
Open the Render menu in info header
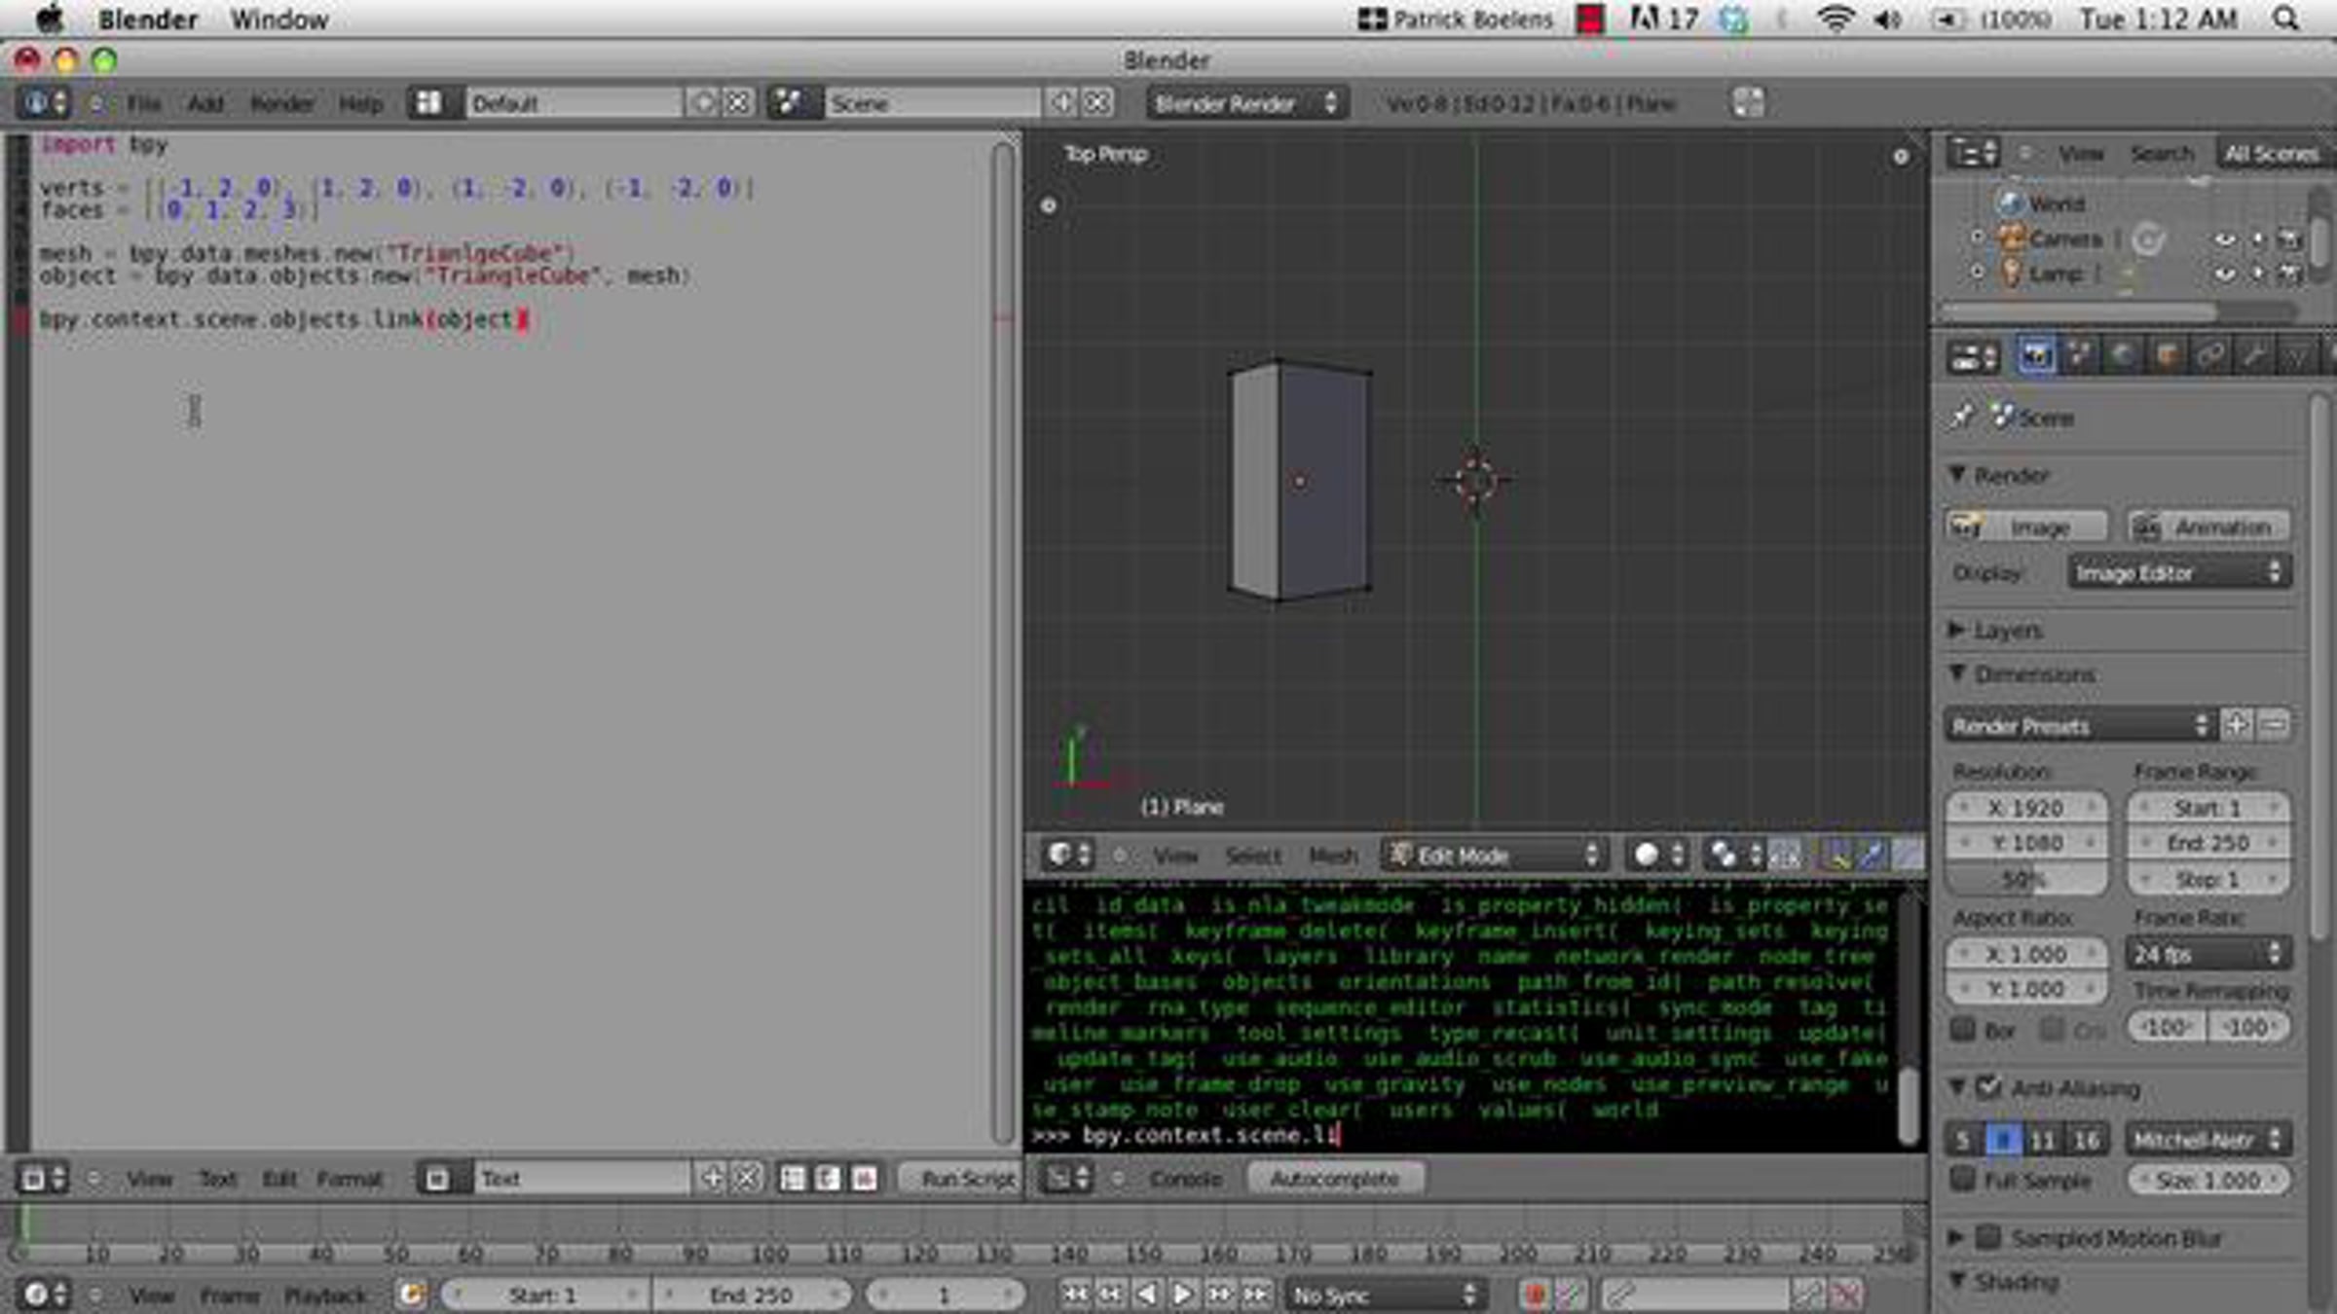282,103
